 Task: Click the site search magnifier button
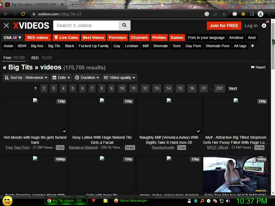point(124,25)
